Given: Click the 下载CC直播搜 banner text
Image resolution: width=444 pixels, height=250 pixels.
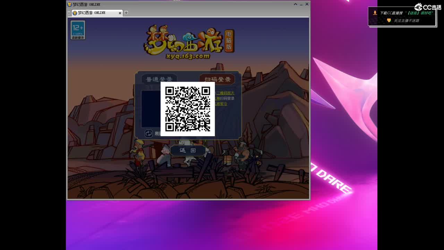Looking at the screenshot, I should coord(391,13).
